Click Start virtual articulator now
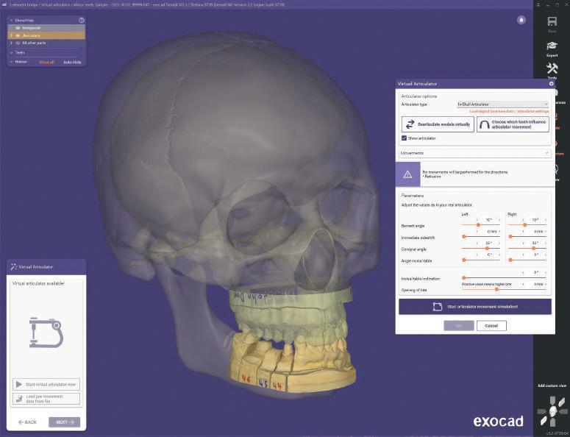This screenshot has width=570, height=437. point(46,384)
